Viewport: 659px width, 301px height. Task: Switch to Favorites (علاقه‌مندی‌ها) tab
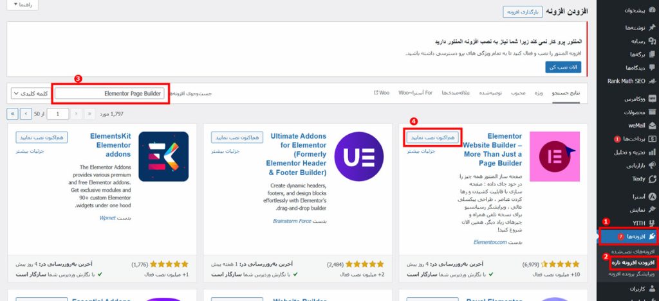tap(456, 92)
